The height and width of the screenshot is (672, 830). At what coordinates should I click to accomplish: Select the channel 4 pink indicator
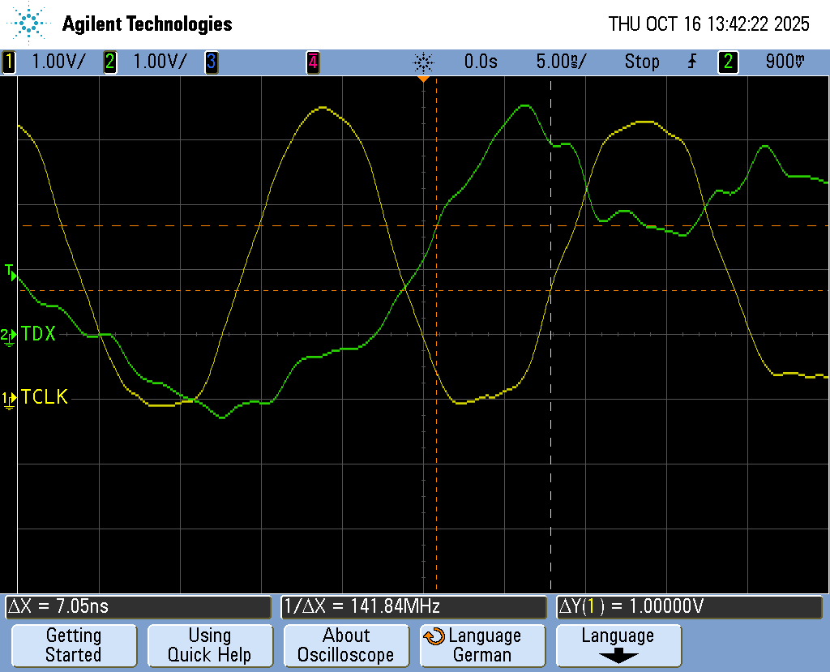312,62
